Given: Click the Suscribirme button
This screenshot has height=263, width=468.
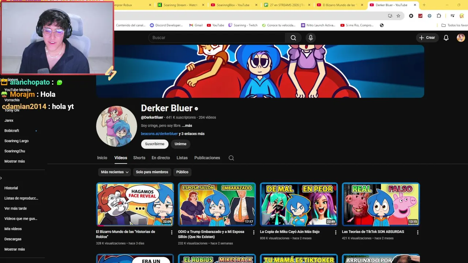Looking at the screenshot, I should pyautogui.click(x=155, y=144).
